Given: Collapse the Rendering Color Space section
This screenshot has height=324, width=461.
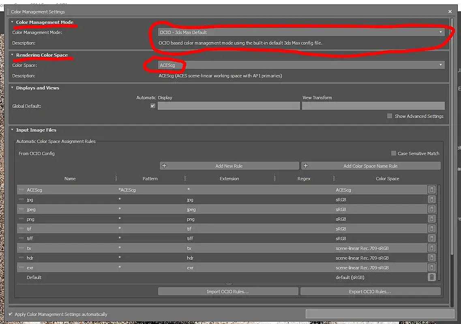Looking at the screenshot, I should click(12, 55).
